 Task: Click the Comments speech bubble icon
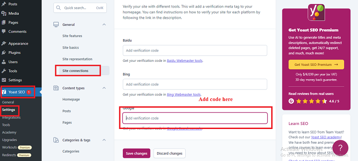point(4,32)
